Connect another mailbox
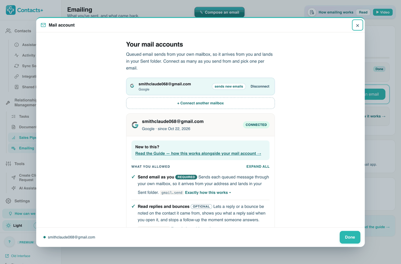The height and width of the screenshot is (264, 401). [200, 103]
